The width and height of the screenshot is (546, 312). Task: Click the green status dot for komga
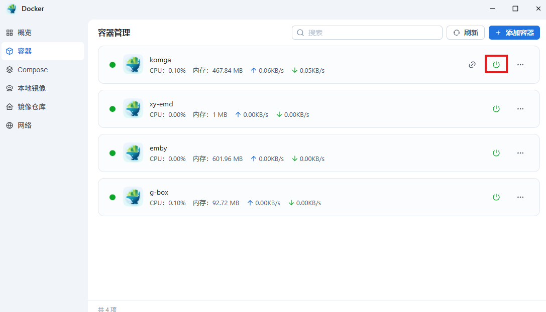tap(113, 65)
